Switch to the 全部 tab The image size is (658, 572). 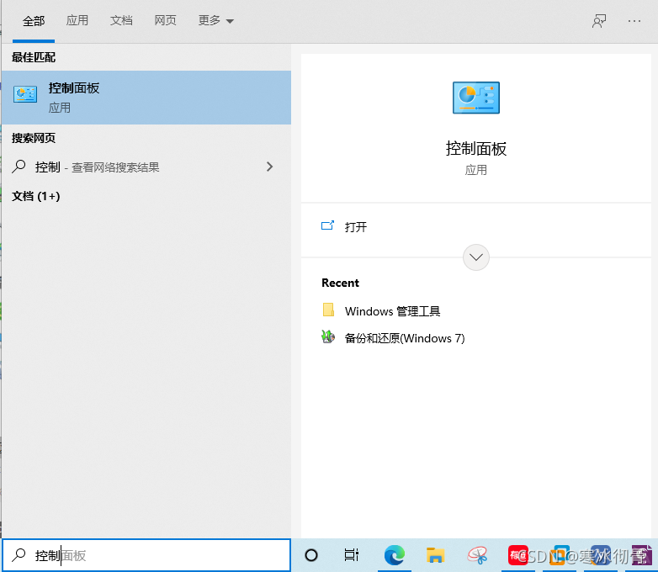tap(34, 21)
